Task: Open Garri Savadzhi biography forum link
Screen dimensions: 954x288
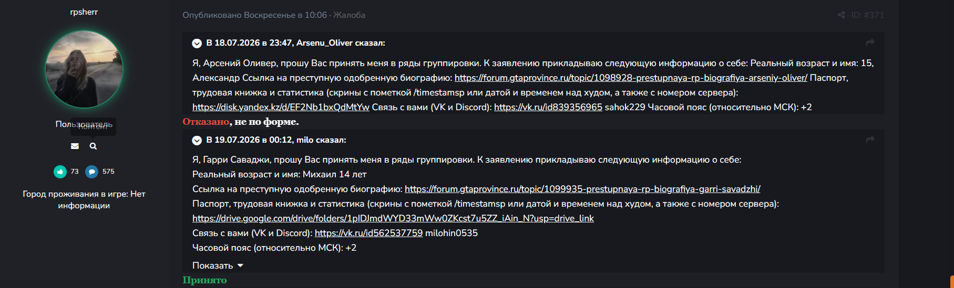Action: (x=582, y=189)
